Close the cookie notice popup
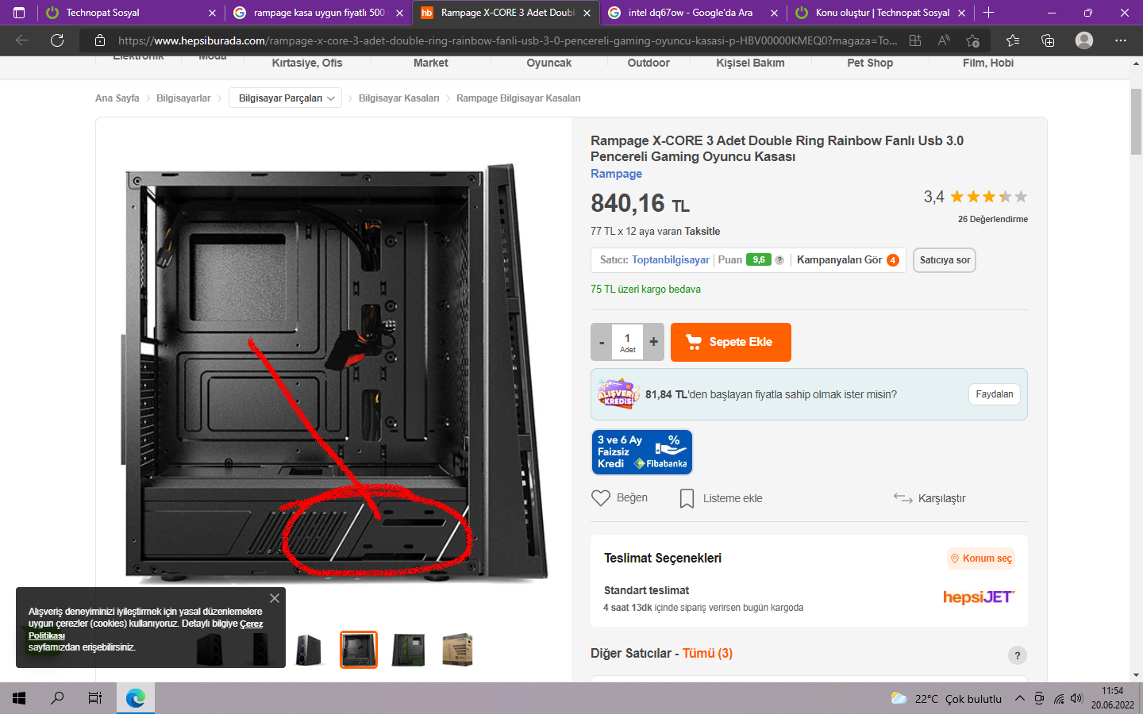1143x714 pixels. pyautogui.click(x=275, y=598)
